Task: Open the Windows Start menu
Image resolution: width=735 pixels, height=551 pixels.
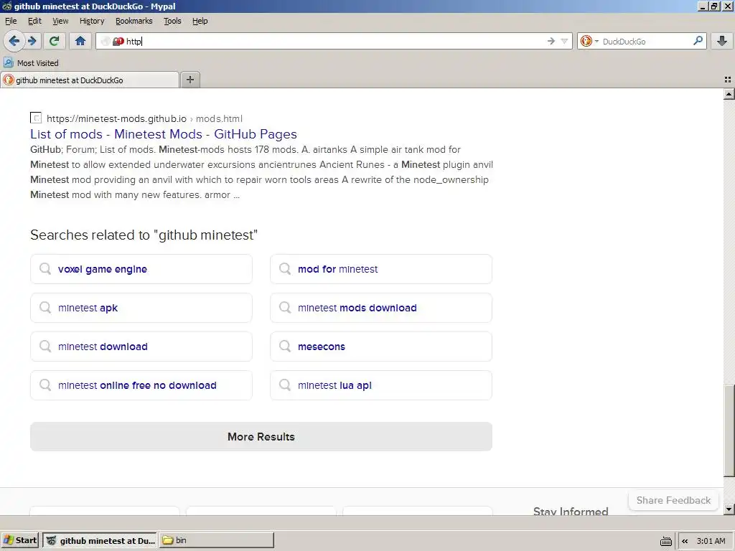Action: pos(19,540)
